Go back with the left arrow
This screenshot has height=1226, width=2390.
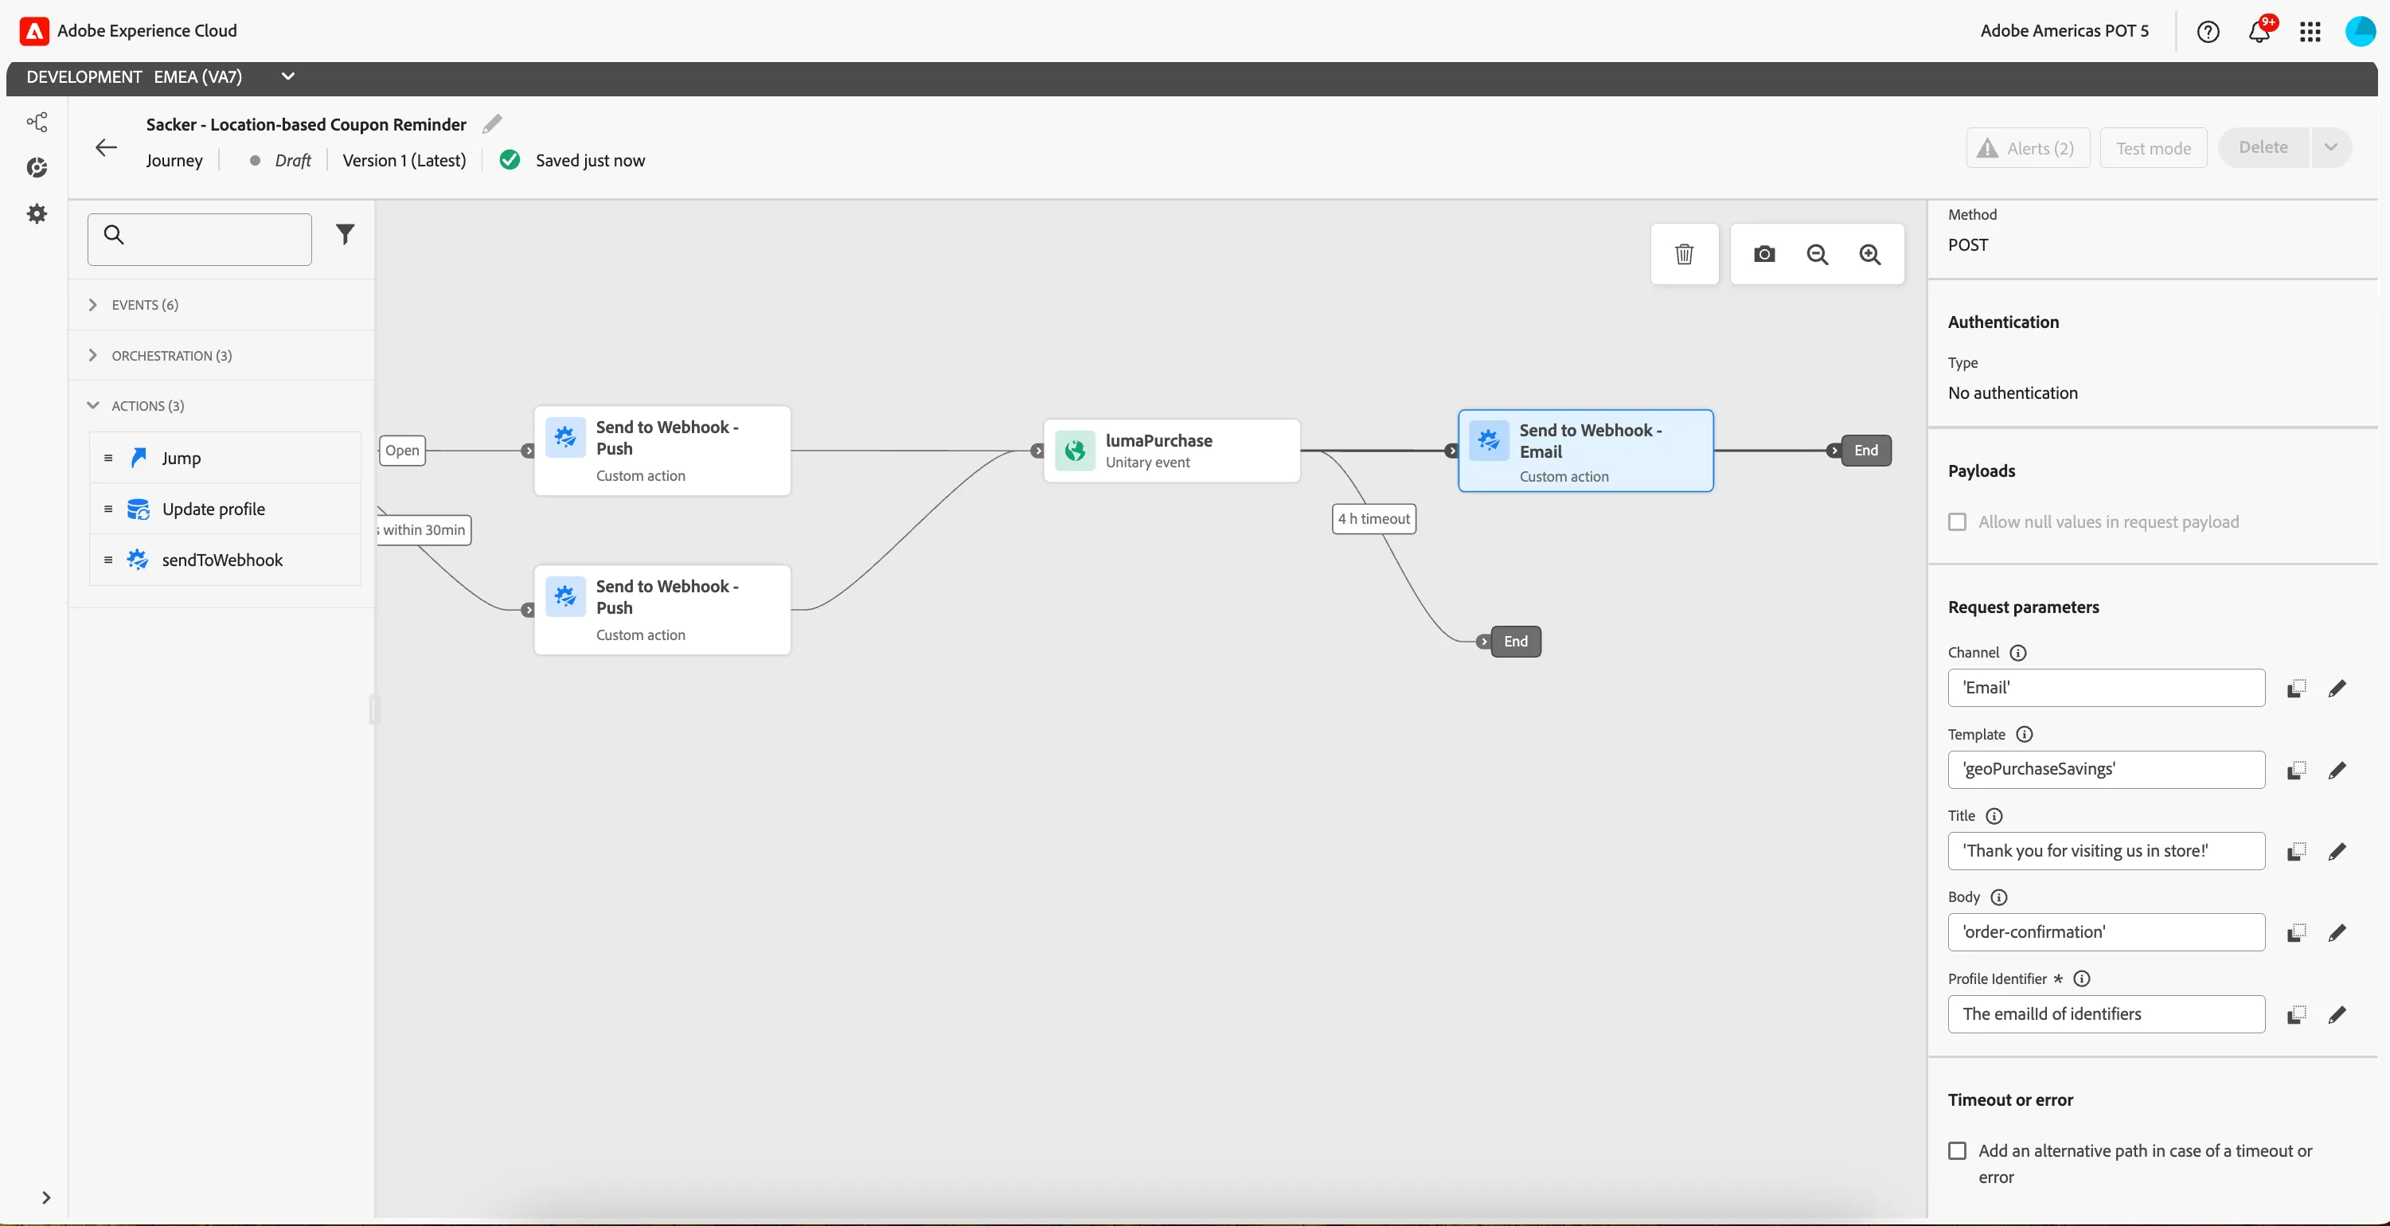click(x=107, y=147)
